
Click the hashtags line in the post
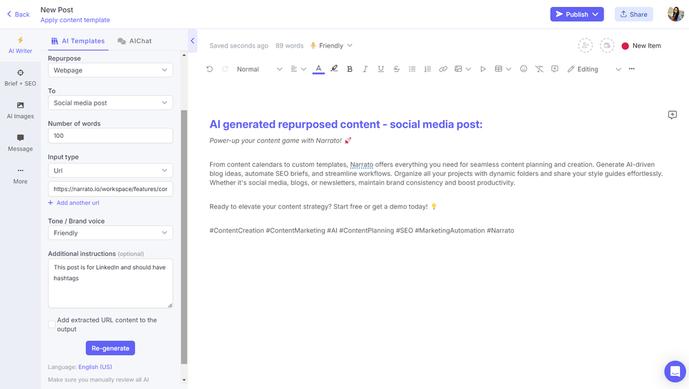362,230
